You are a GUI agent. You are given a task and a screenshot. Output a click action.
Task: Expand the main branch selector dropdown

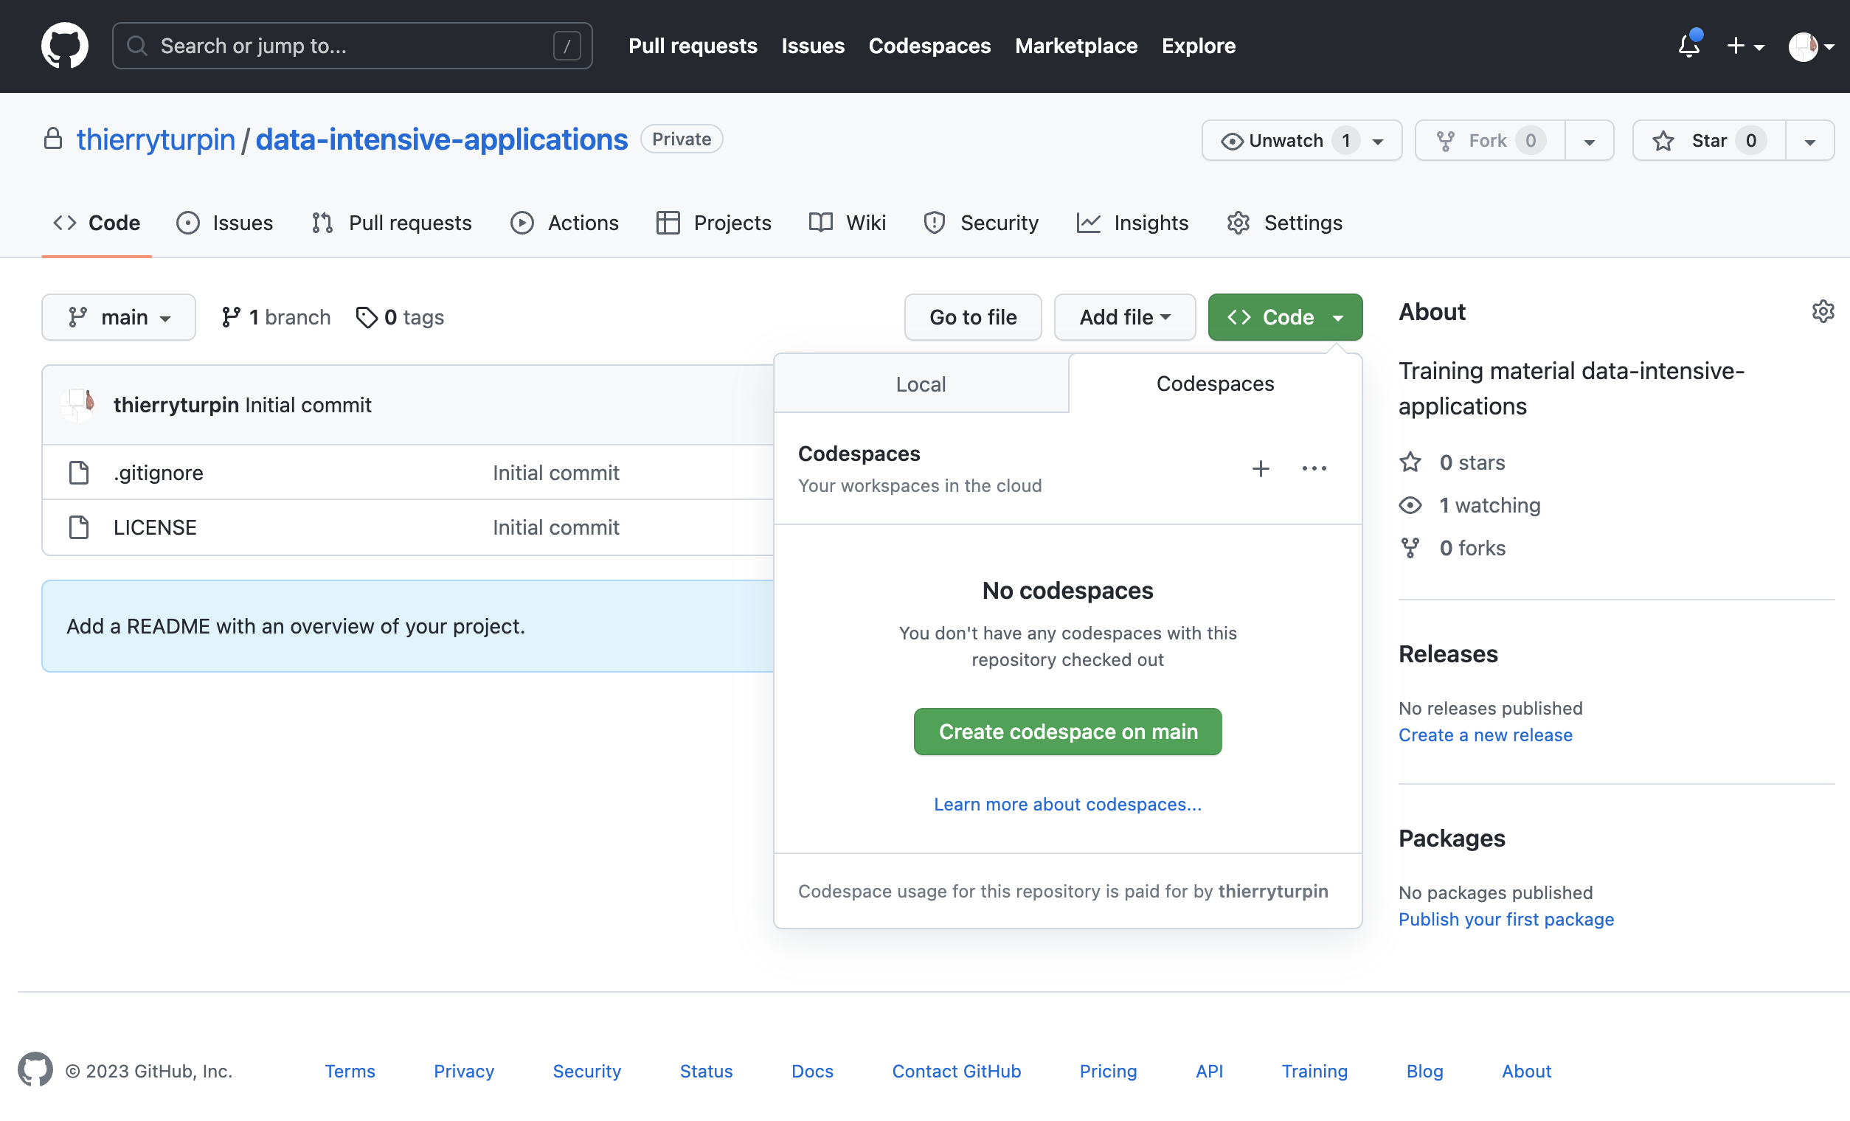click(119, 318)
